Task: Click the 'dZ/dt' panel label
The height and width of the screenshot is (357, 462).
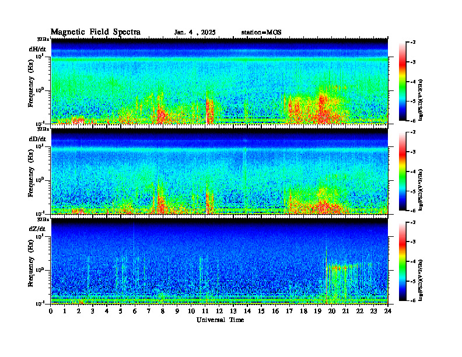Action: 37,229
